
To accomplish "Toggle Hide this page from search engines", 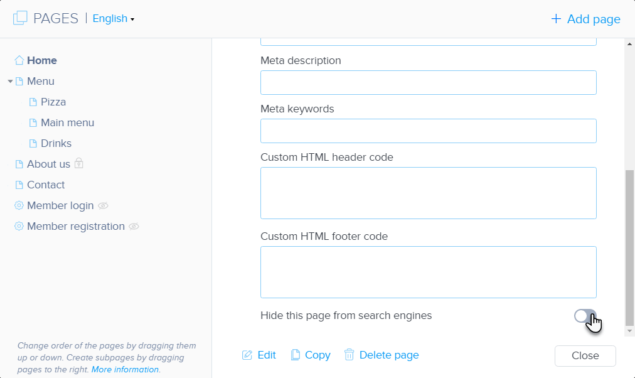I will (x=585, y=316).
